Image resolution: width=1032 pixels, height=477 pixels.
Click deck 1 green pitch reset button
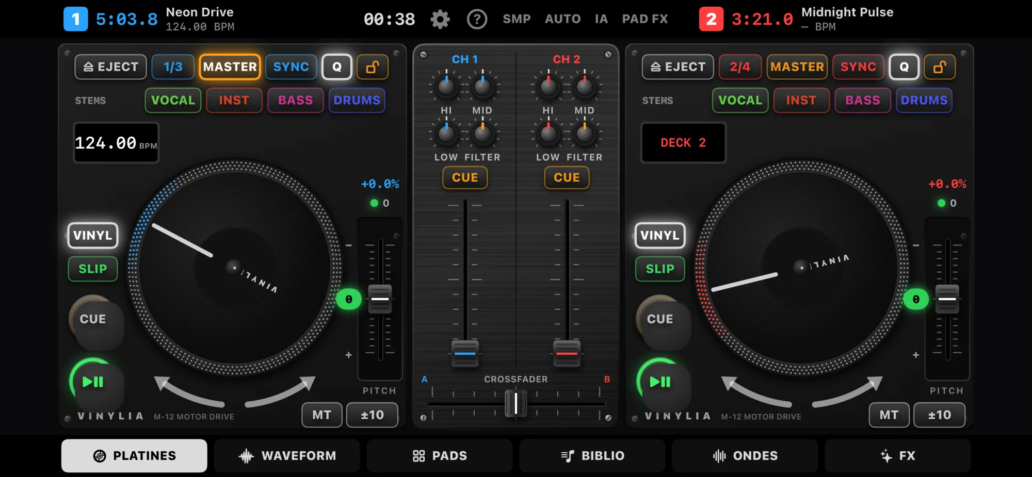point(349,299)
